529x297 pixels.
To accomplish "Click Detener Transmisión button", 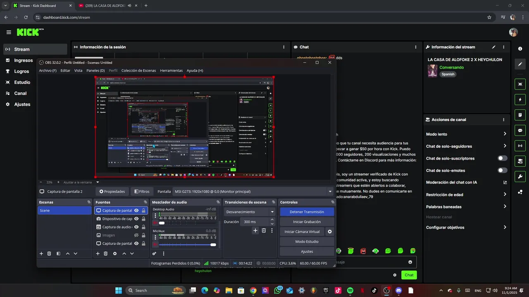I will 307,212.
